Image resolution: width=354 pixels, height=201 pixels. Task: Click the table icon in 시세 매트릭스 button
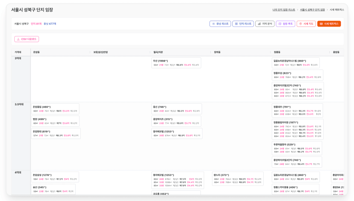321,24
